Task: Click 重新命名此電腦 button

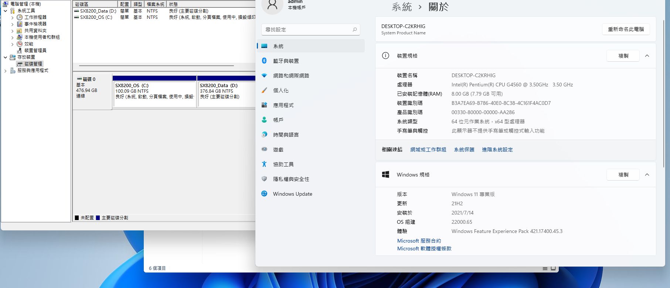Action: point(626,29)
